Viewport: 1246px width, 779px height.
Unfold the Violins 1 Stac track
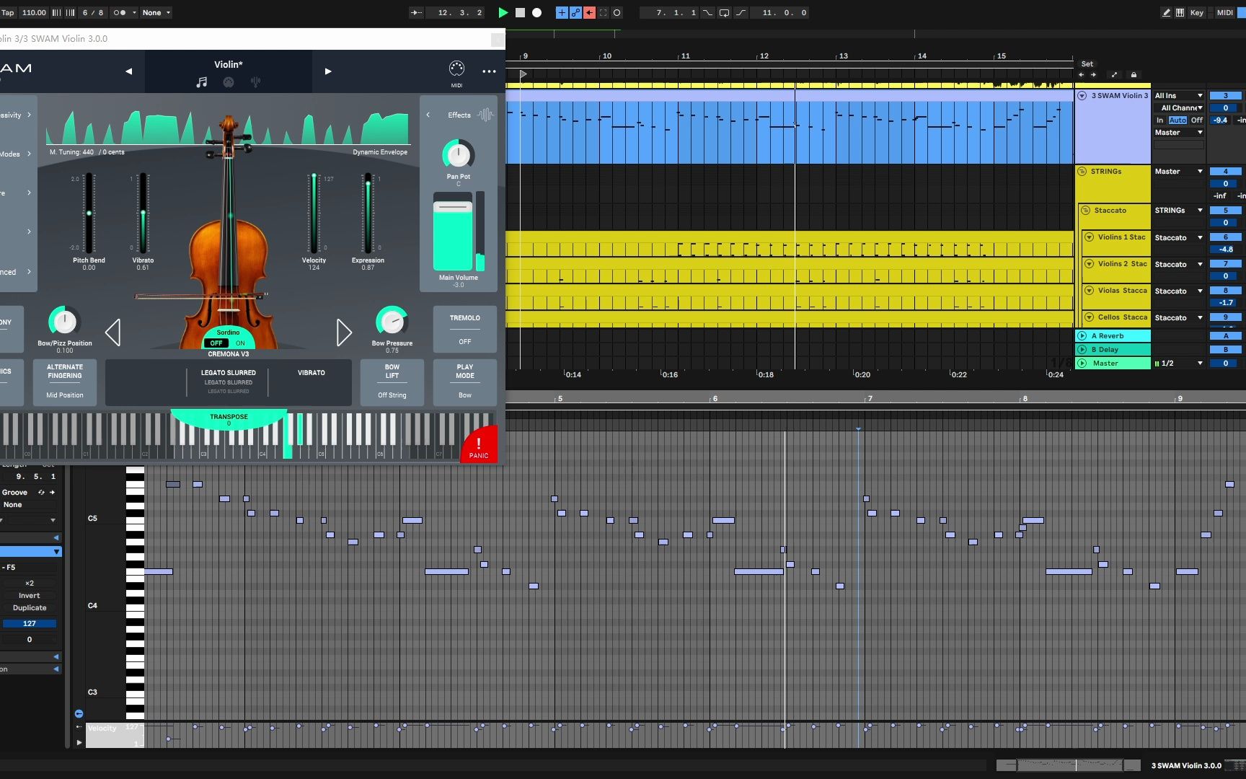click(1089, 237)
